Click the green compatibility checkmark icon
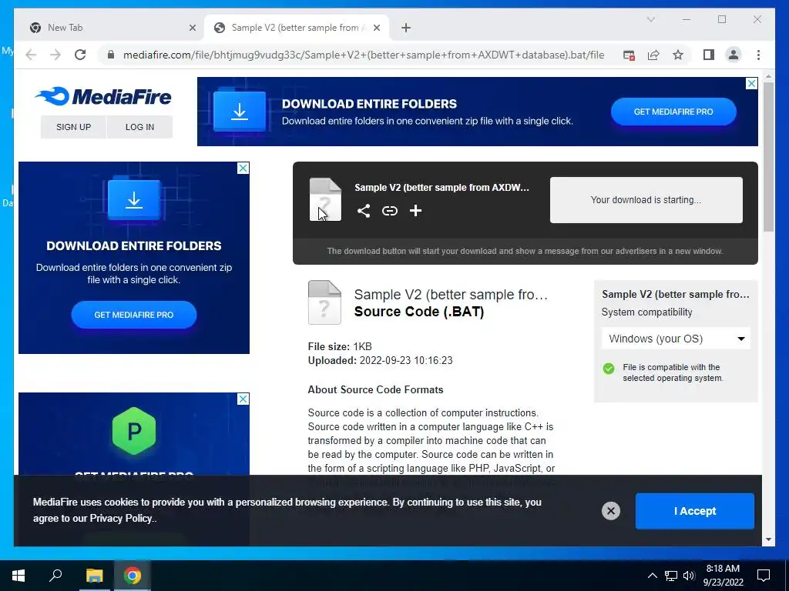The height and width of the screenshot is (591, 789). coord(609,369)
